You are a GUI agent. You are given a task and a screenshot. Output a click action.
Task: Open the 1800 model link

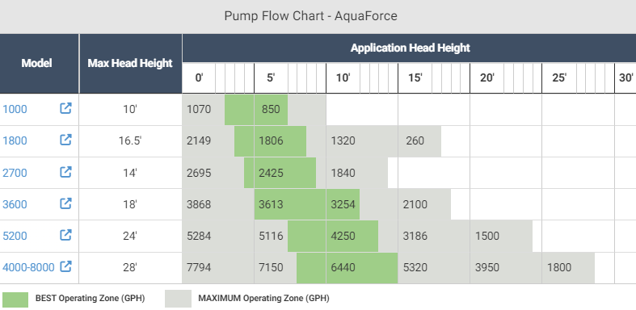pos(15,141)
